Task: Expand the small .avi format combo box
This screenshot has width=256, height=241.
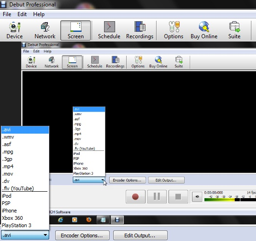Action: [x=89, y=180]
